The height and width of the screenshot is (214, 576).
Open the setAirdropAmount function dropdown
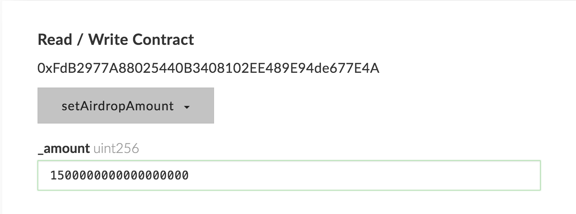(125, 106)
